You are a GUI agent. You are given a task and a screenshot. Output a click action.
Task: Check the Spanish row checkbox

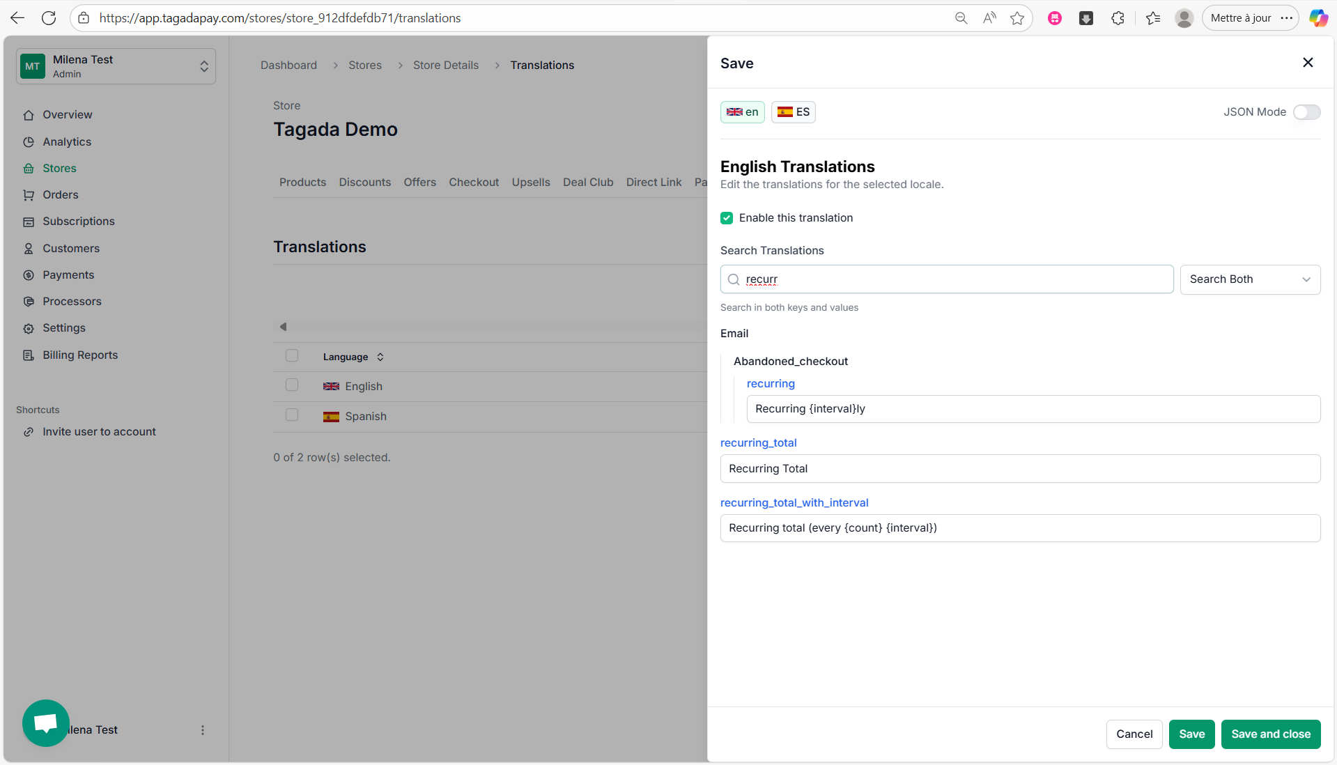tap(292, 415)
